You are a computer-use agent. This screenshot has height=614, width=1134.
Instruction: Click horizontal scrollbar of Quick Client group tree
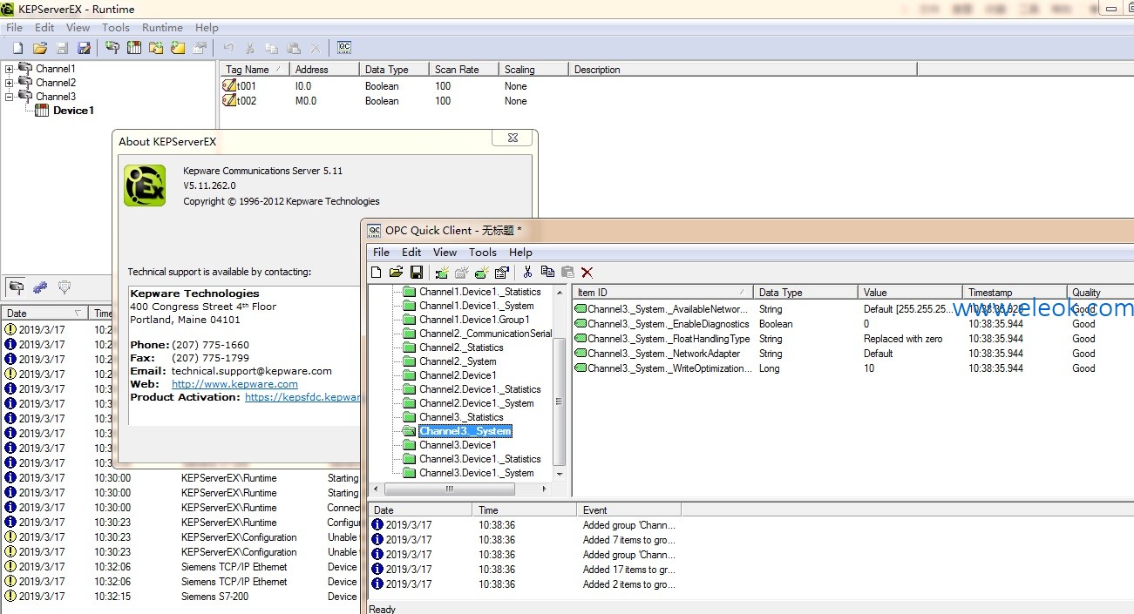point(462,489)
